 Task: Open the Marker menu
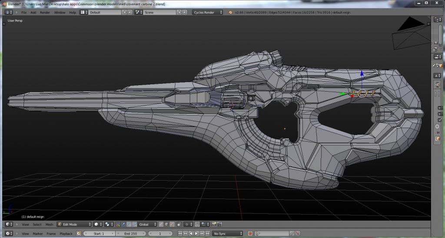(37, 234)
